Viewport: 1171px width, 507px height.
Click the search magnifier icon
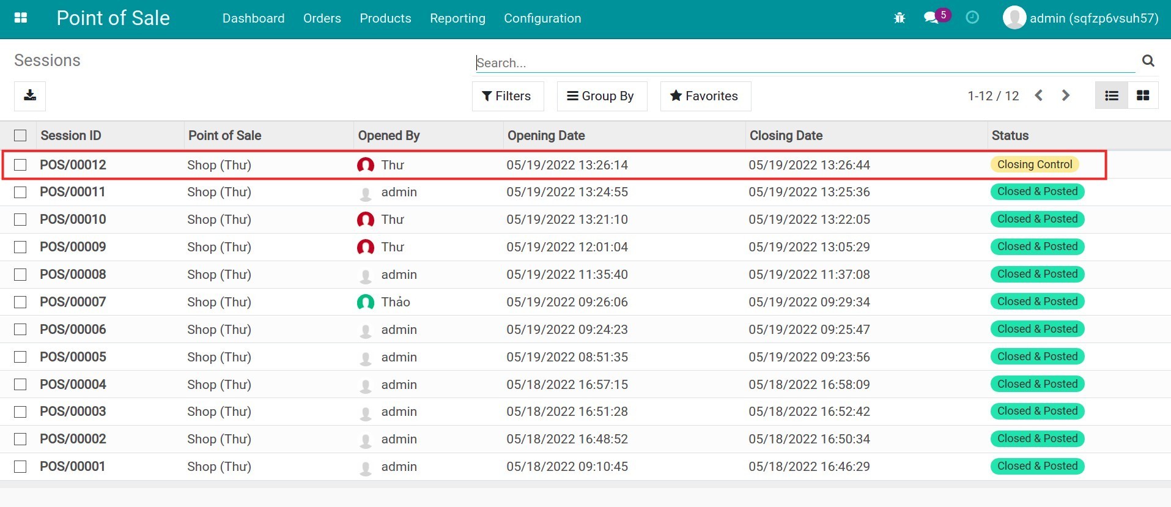(1148, 61)
